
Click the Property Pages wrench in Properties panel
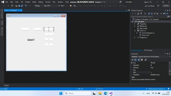tap(145, 60)
